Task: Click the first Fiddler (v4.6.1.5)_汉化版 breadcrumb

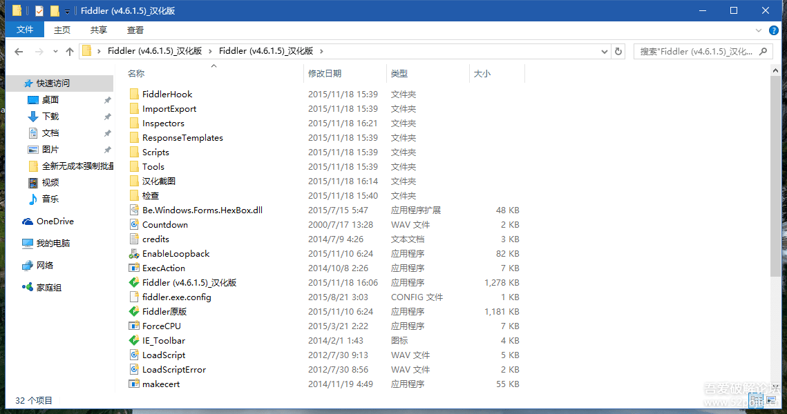Action: click(155, 51)
